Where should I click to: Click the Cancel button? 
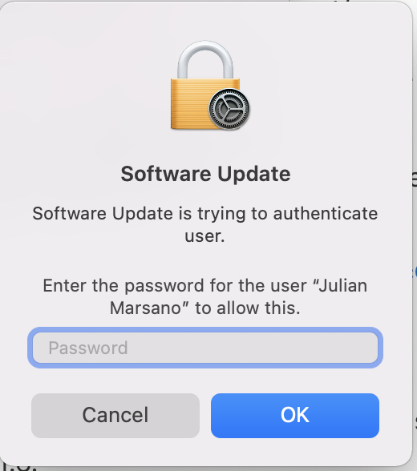(115, 416)
